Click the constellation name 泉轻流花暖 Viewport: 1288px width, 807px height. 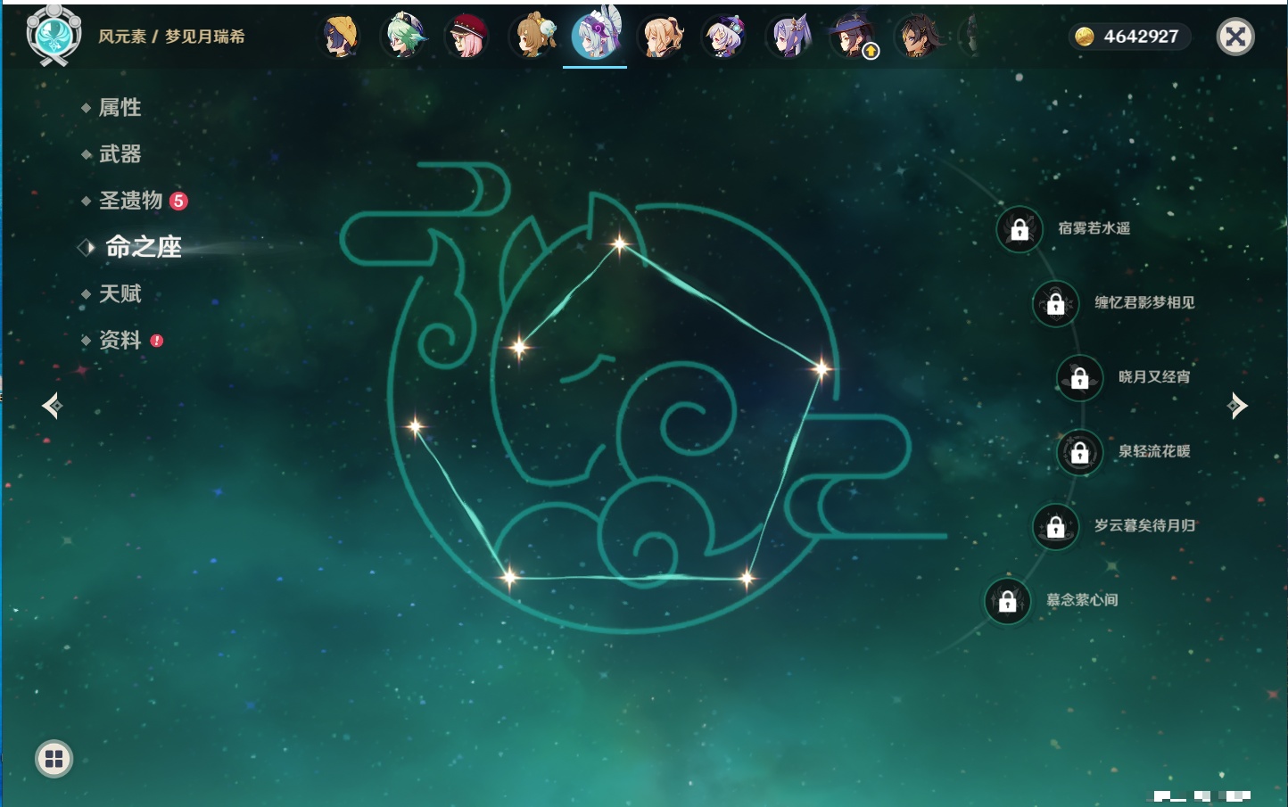pos(1154,451)
